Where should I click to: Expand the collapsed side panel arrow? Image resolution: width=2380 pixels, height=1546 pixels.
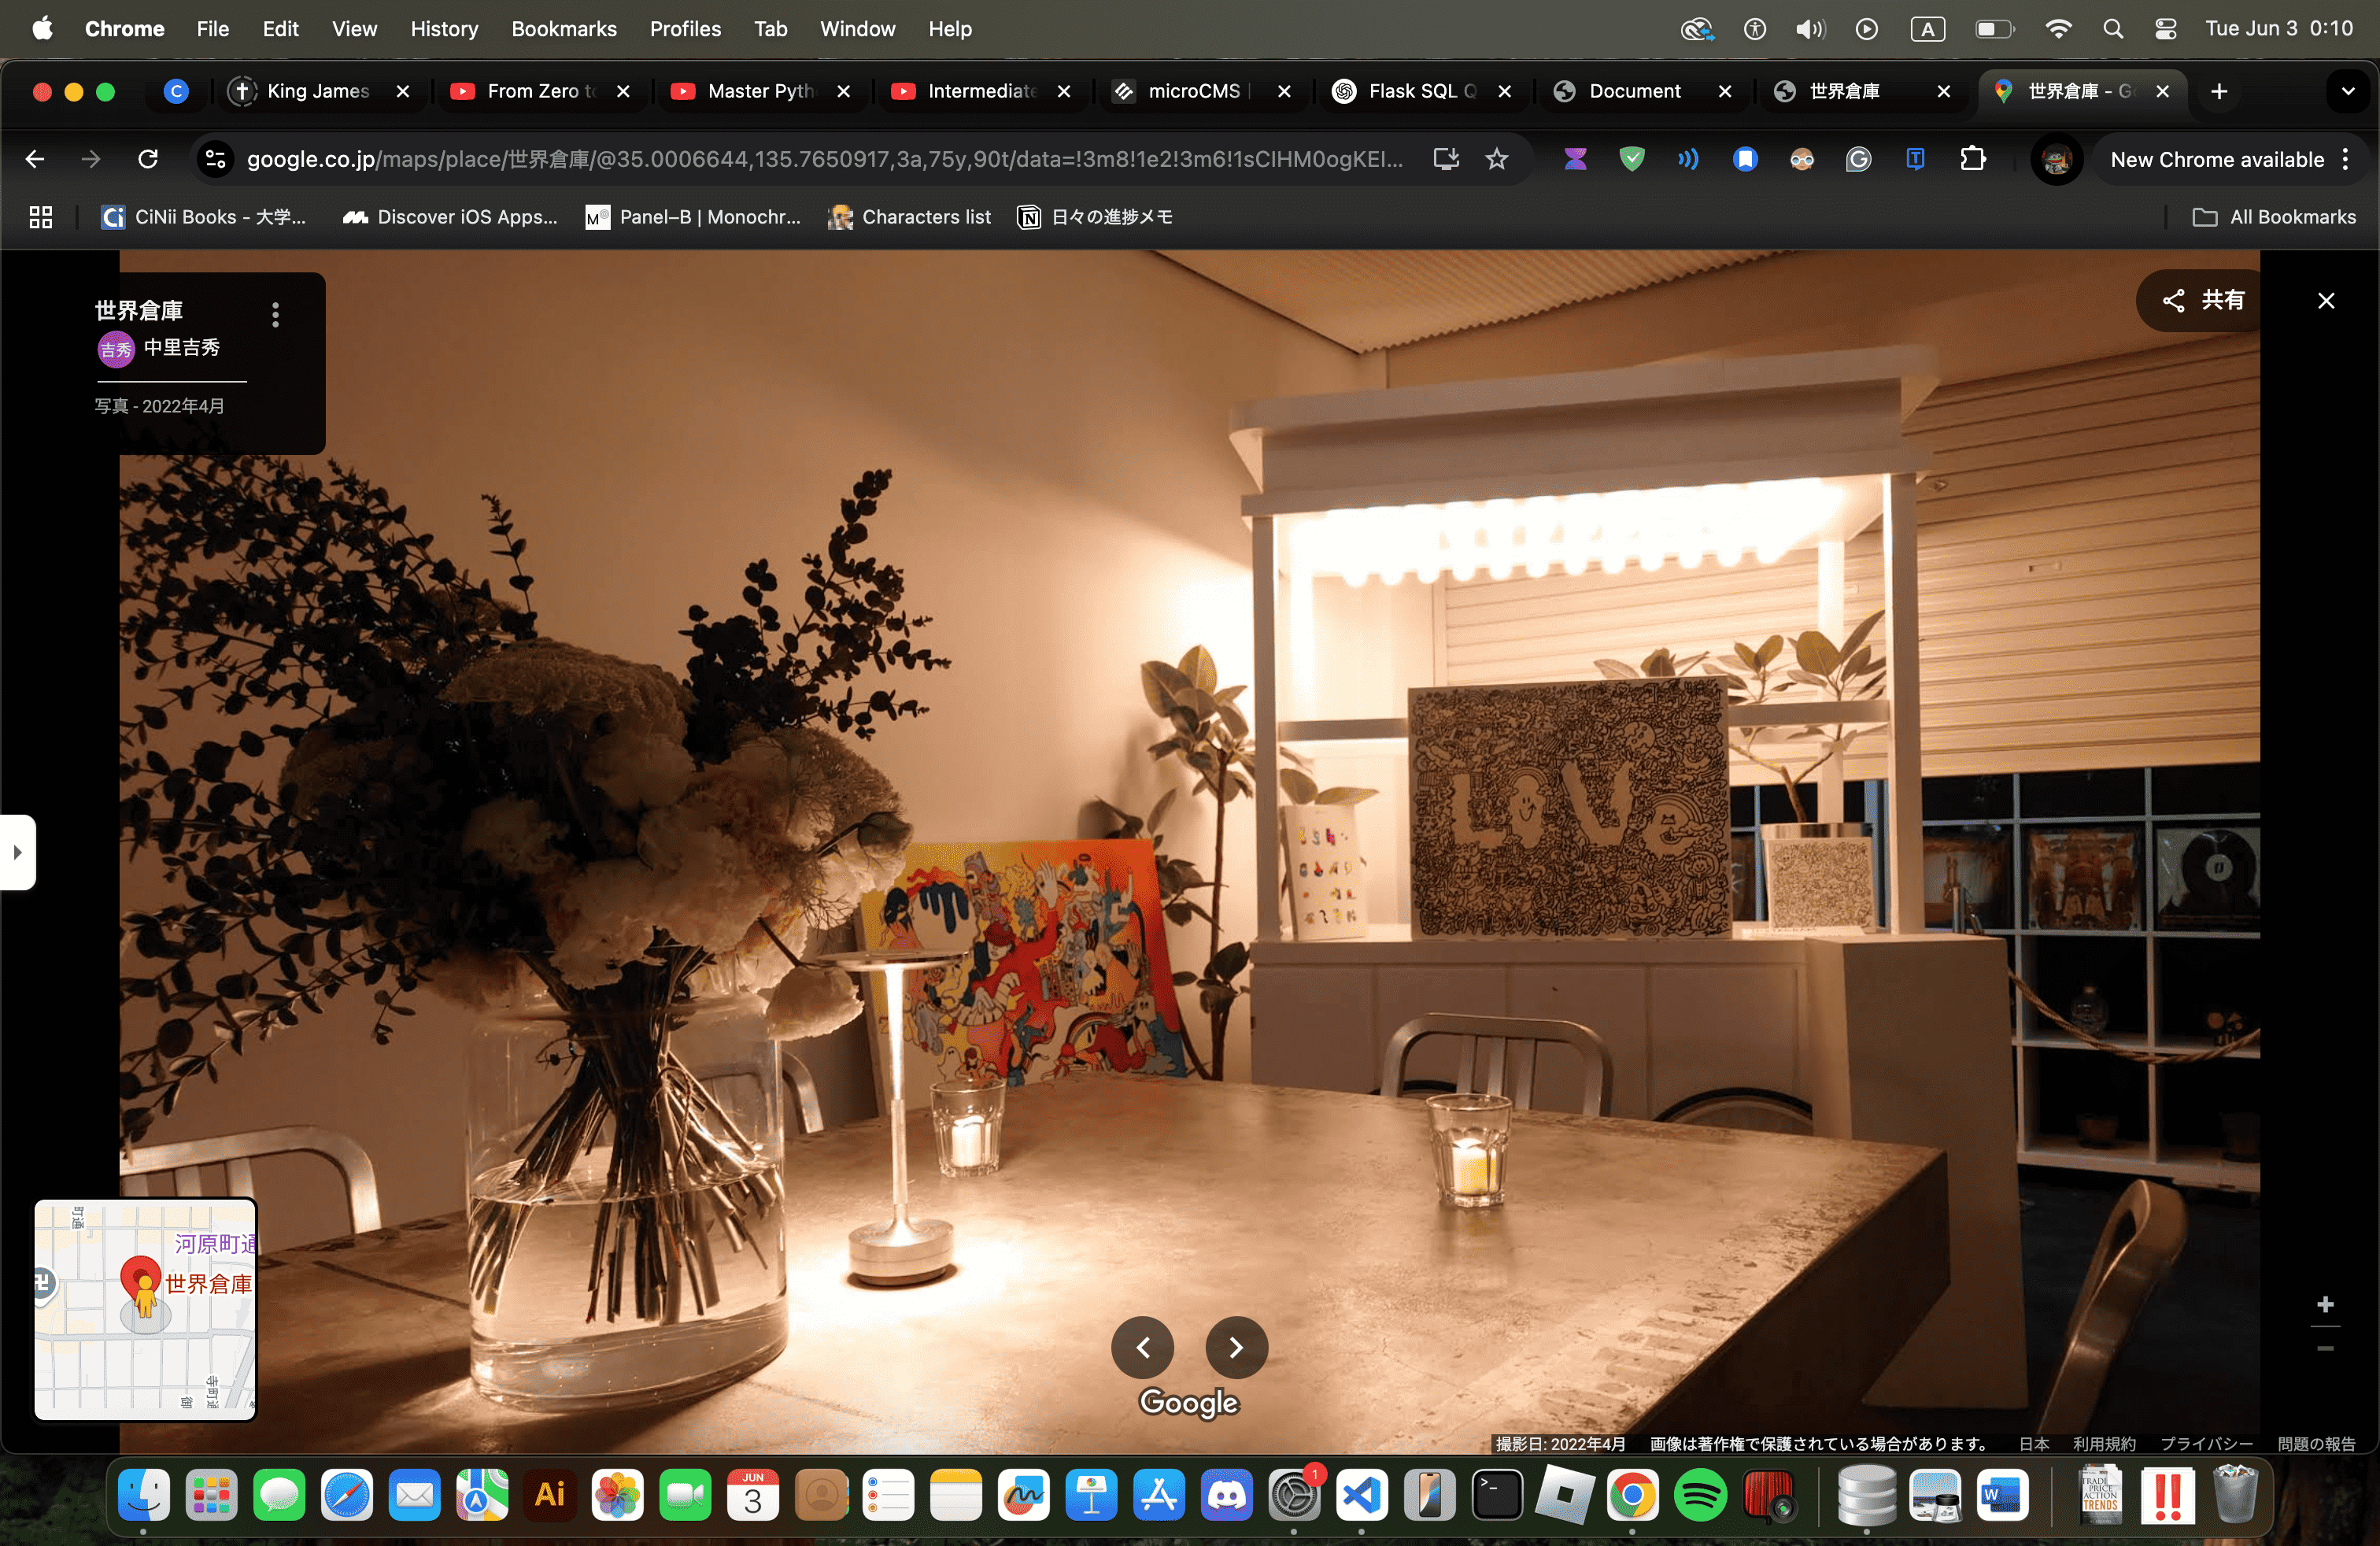coord(17,852)
